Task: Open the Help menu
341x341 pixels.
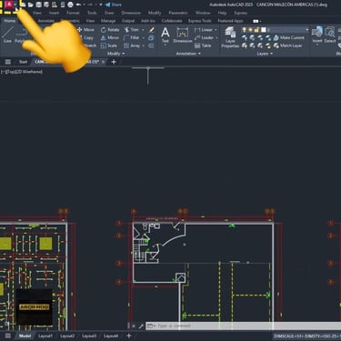Action: click(222, 13)
